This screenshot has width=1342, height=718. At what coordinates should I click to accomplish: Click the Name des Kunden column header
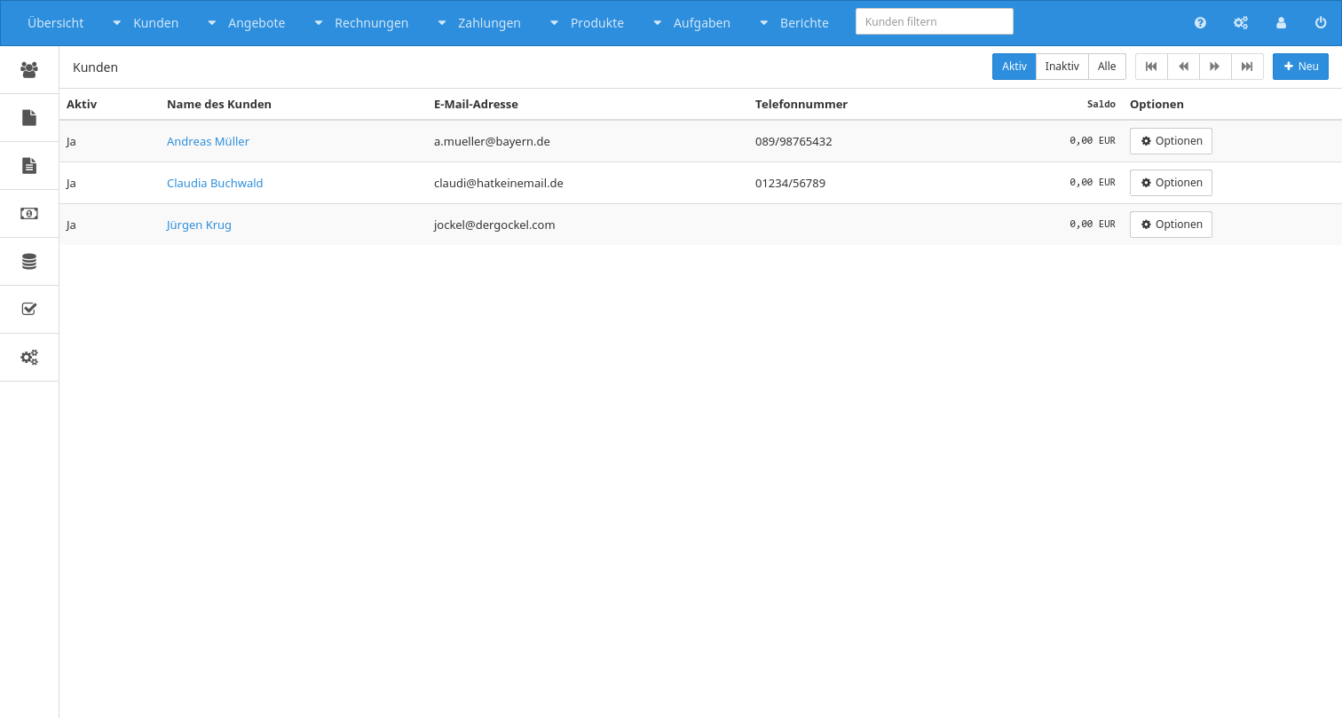pos(219,104)
